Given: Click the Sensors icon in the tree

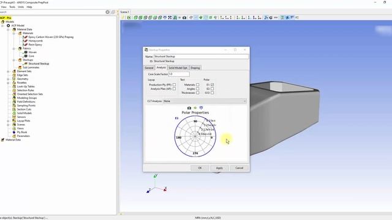Looking at the screenshot, I should coord(14,117).
